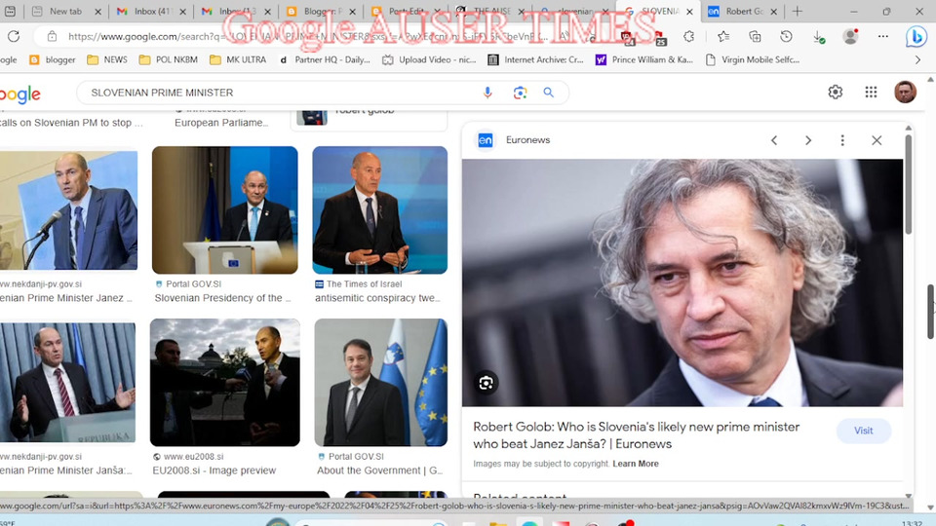Switch to the Robert Go Euronews tab
936x526 pixels.
742,11
